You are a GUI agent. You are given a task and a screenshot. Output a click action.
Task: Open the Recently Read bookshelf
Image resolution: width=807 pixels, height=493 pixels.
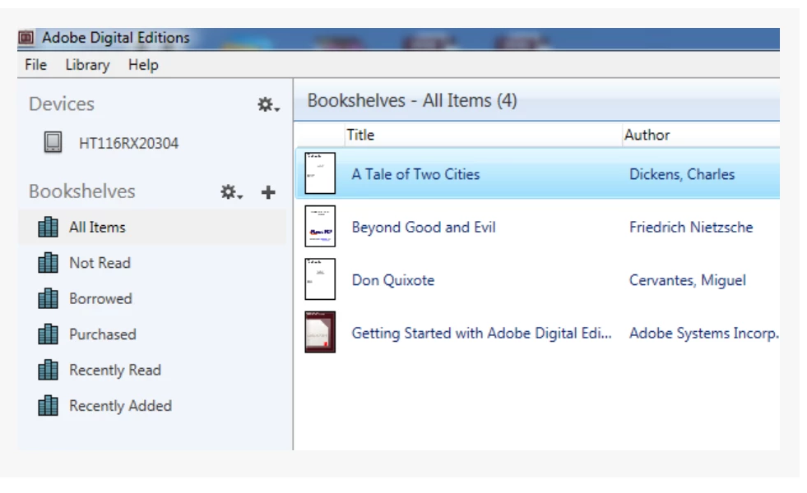click(115, 370)
